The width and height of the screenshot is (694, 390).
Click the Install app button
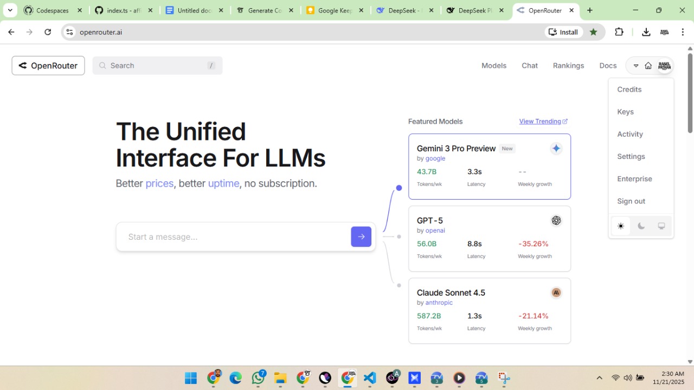563,32
